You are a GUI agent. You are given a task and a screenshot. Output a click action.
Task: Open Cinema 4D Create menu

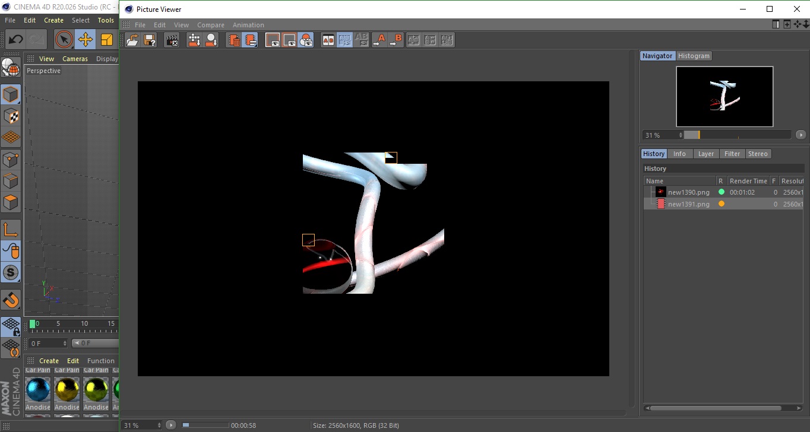[53, 20]
